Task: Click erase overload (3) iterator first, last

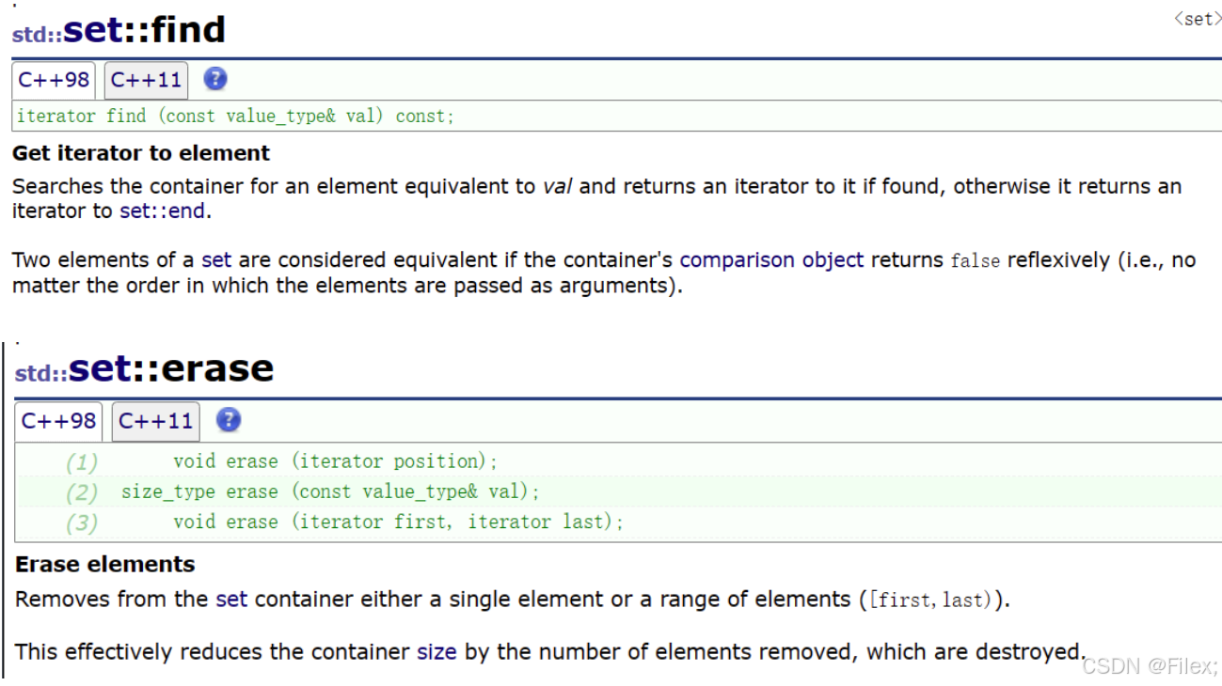Action: coord(398,522)
